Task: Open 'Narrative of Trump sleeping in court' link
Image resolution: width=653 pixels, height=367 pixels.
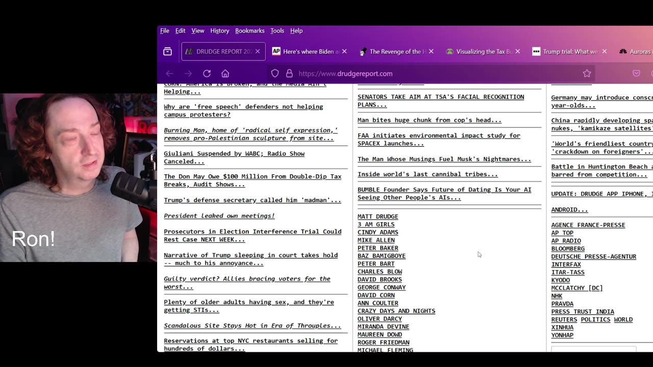Action: [x=250, y=259]
